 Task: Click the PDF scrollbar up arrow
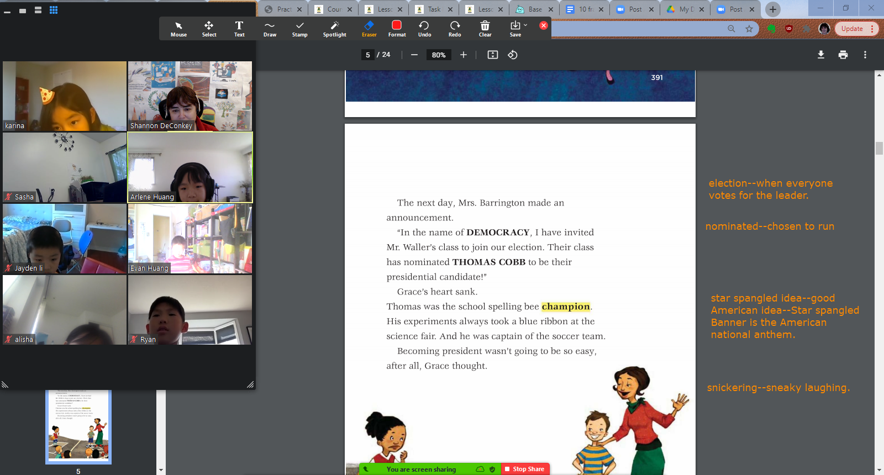(x=879, y=75)
